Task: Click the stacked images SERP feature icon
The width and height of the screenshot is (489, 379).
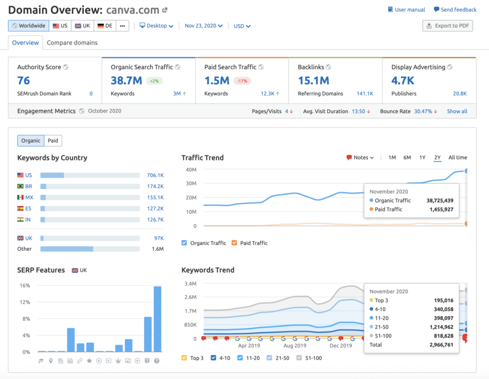Action: 70,361
